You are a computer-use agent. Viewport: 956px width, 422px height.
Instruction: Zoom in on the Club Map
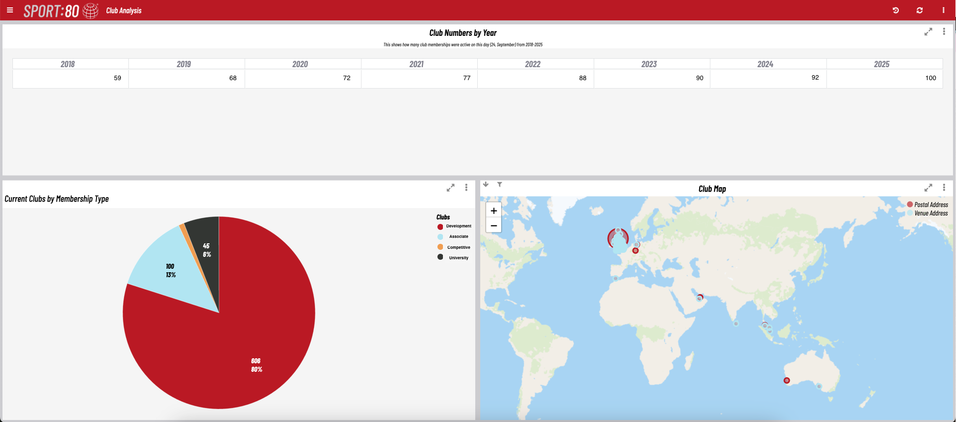[494, 211]
